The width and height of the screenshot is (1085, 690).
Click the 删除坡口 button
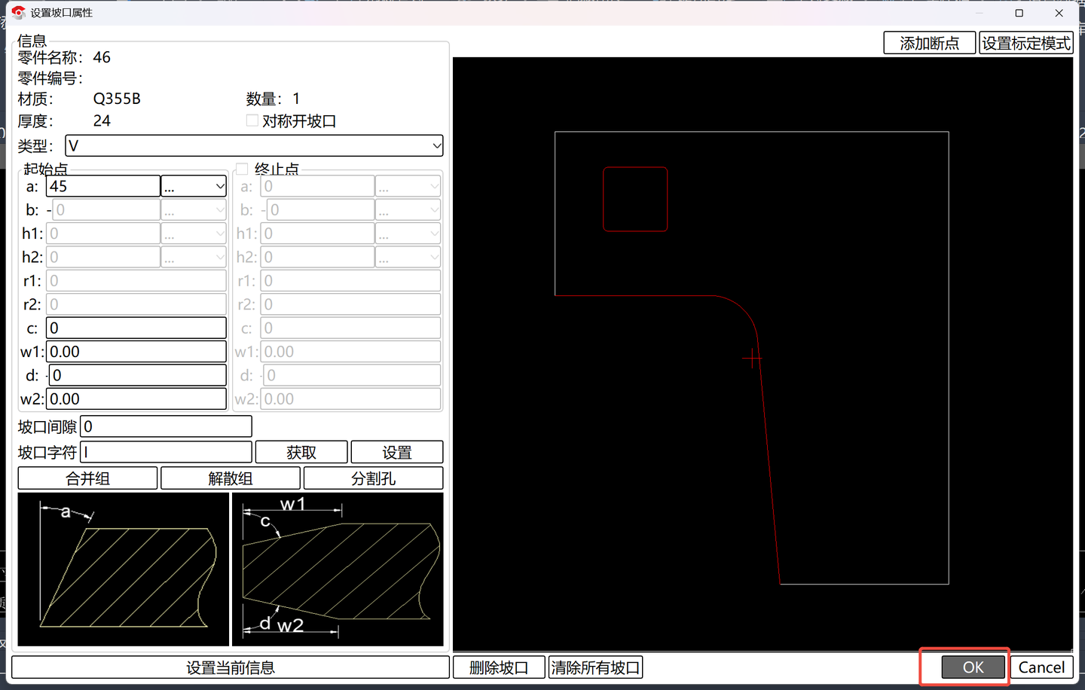pyautogui.click(x=499, y=667)
